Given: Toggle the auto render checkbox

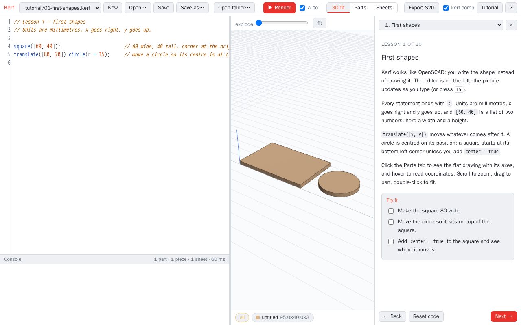Looking at the screenshot, I should point(302,8).
